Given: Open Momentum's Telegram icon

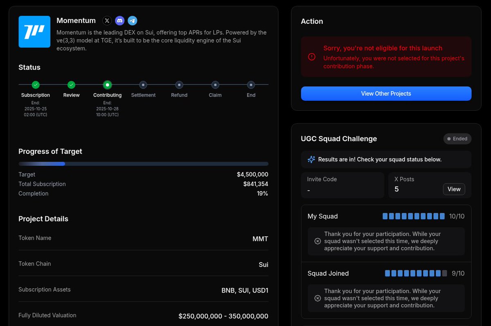Looking at the screenshot, I should (132, 20).
